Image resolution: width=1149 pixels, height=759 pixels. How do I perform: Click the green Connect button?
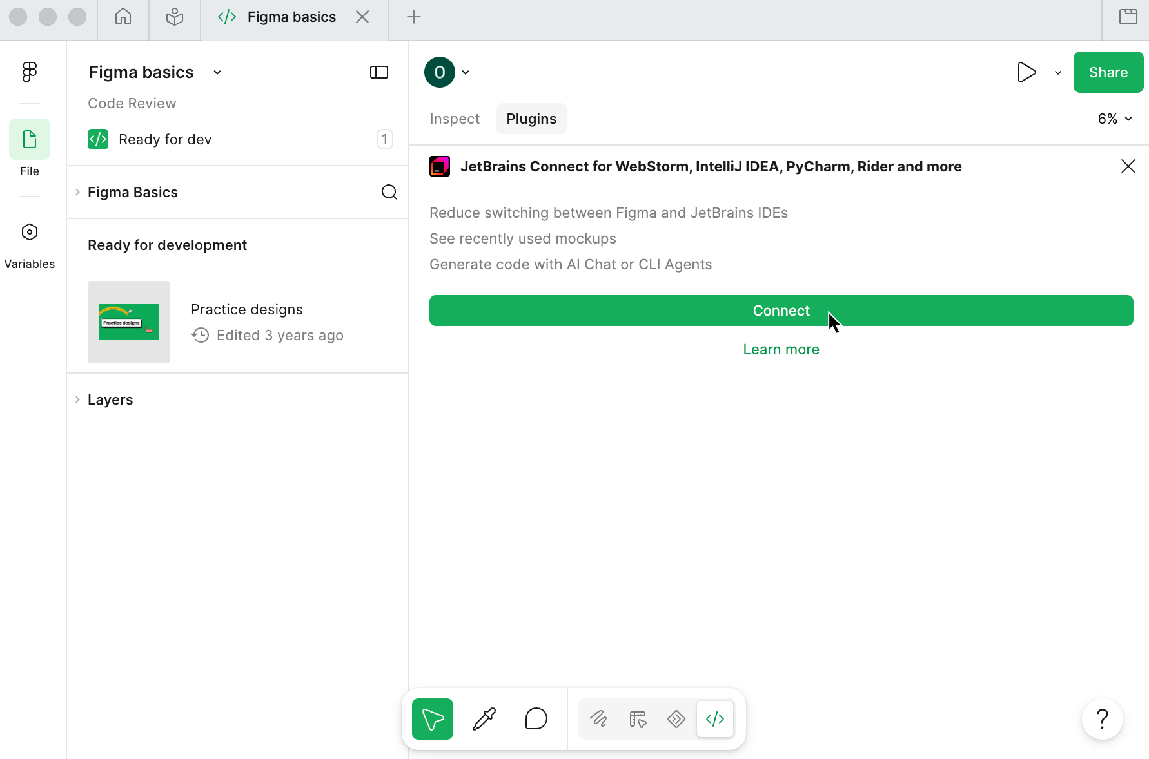(781, 311)
